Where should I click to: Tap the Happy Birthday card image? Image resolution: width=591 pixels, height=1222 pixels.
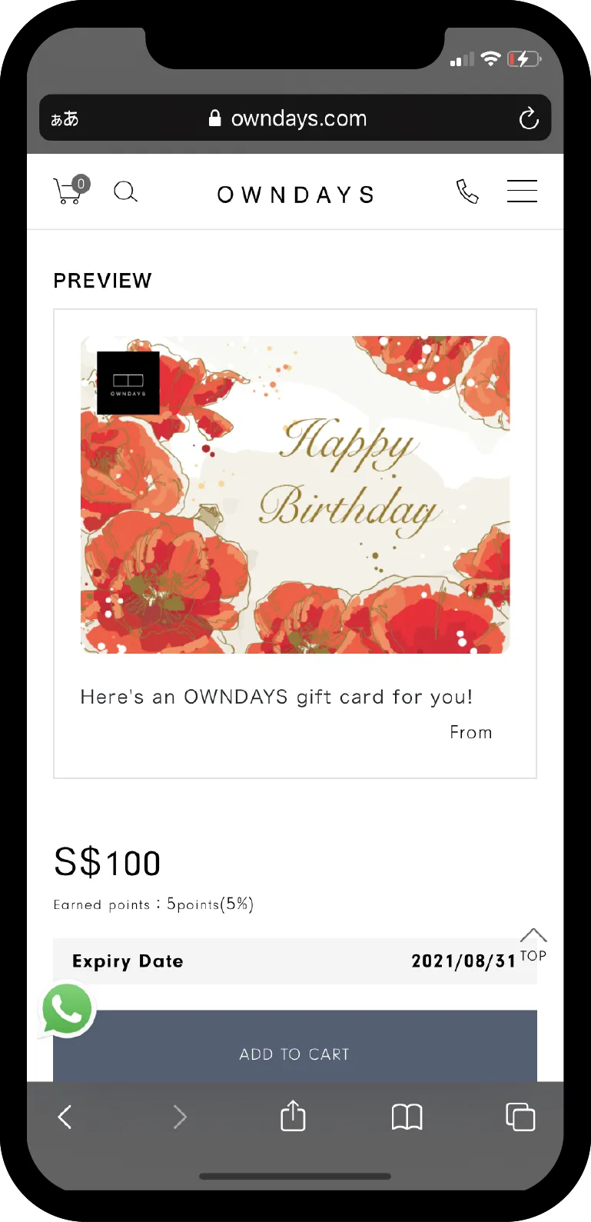[x=295, y=494]
